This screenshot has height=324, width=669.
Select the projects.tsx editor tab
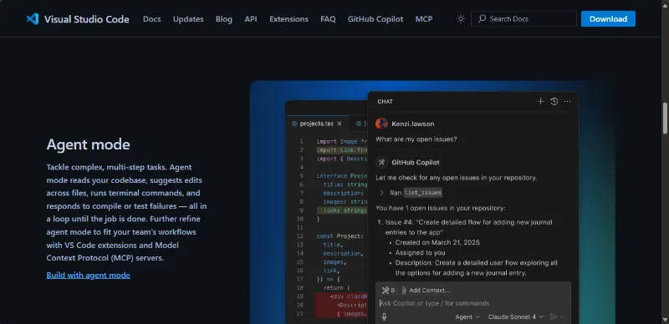click(317, 124)
